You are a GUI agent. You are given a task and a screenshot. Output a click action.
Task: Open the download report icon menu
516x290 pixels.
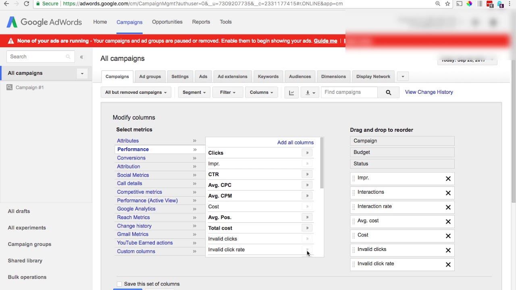[310, 92]
